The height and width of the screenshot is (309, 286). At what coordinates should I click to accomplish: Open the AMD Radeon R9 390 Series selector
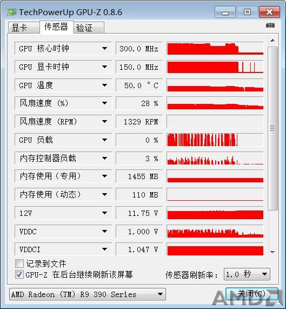[88, 294]
